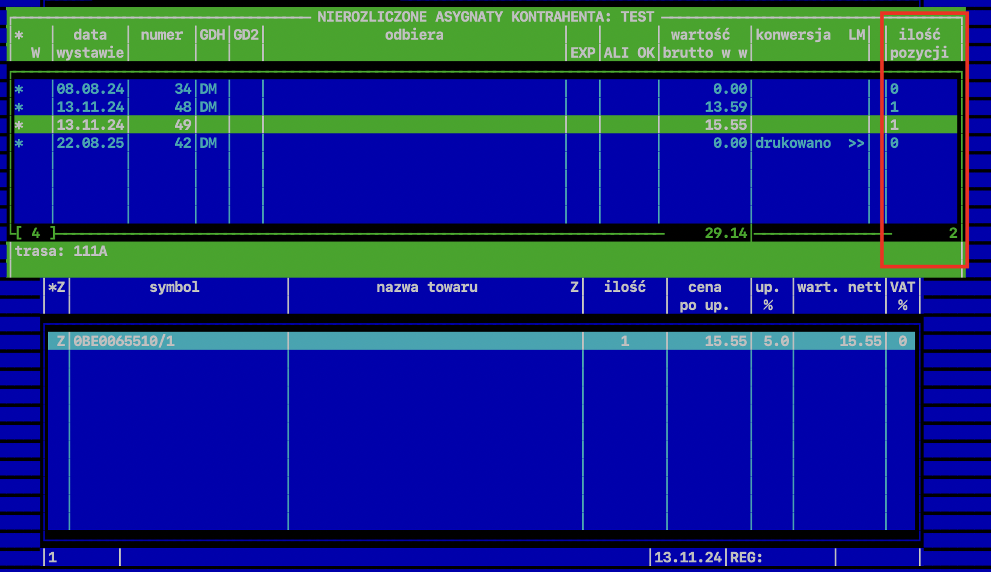The height and width of the screenshot is (572, 991).
Task: Click the 5.0 discount percent value
Action: (776, 341)
